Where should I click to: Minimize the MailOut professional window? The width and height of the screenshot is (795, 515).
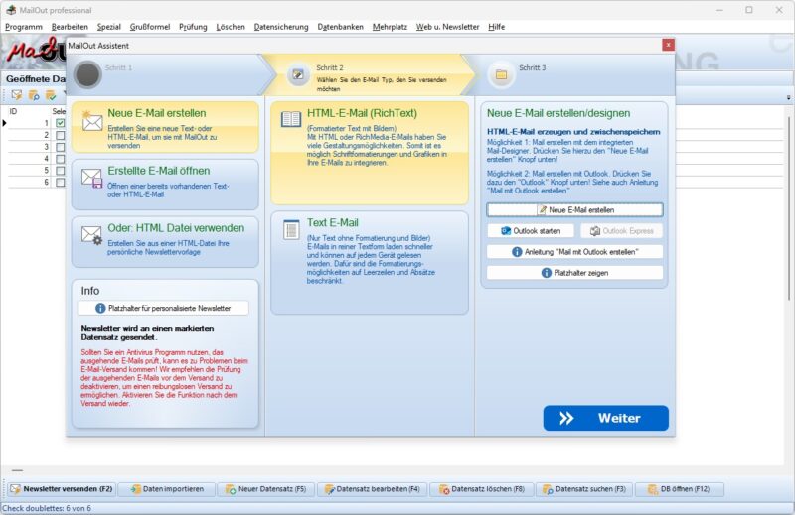(719, 10)
